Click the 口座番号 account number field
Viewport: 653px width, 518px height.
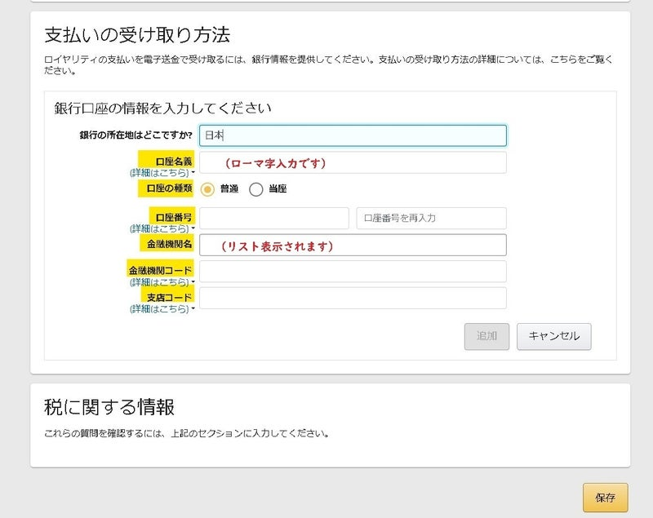tap(274, 218)
